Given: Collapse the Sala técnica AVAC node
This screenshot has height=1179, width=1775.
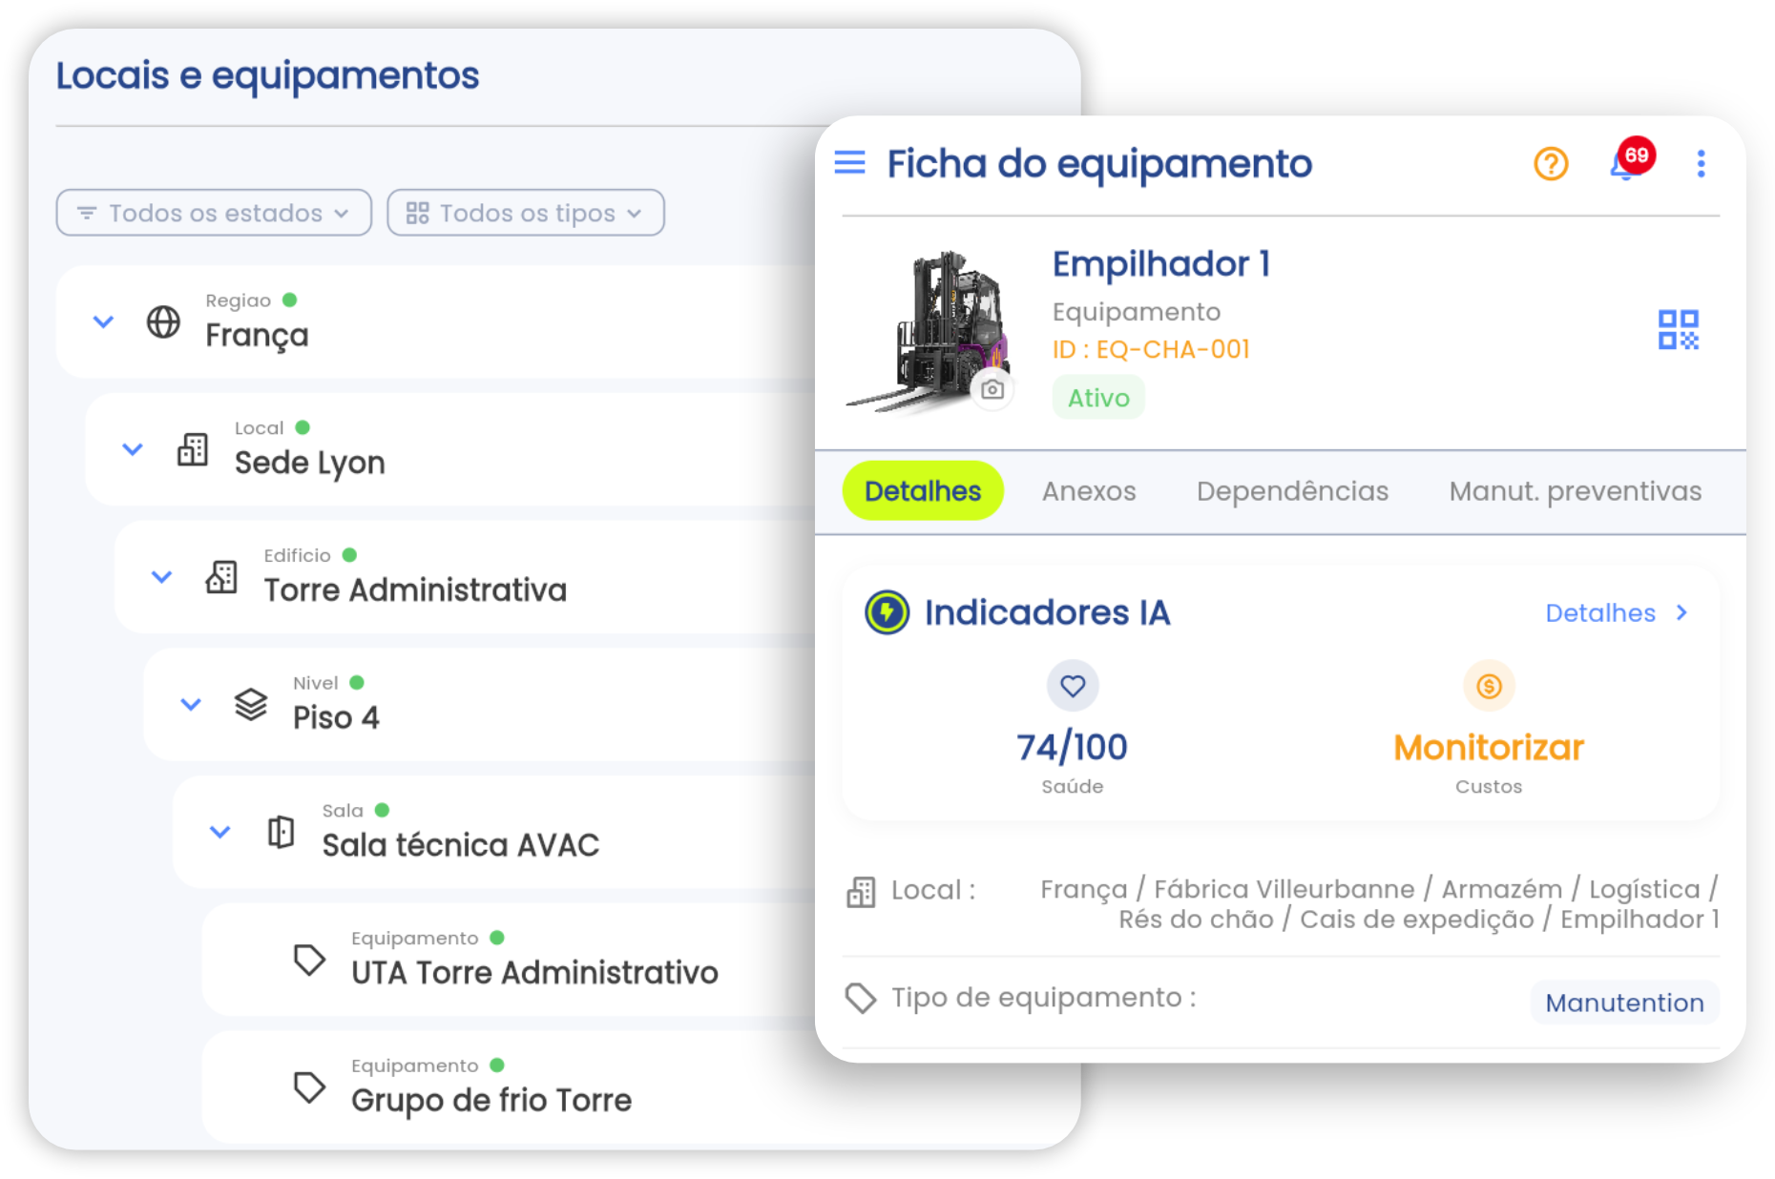Looking at the screenshot, I should tap(220, 832).
